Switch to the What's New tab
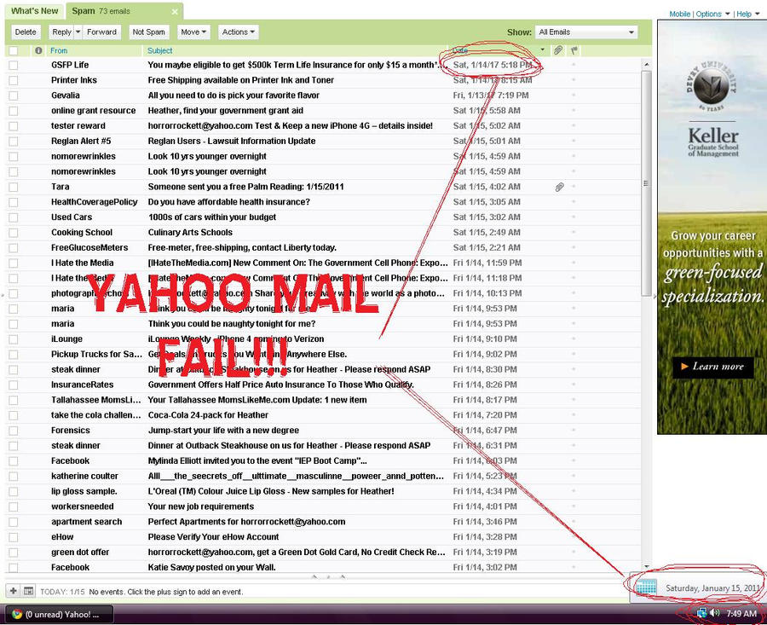Viewport: 767px width, 625px height. [35, 11]
